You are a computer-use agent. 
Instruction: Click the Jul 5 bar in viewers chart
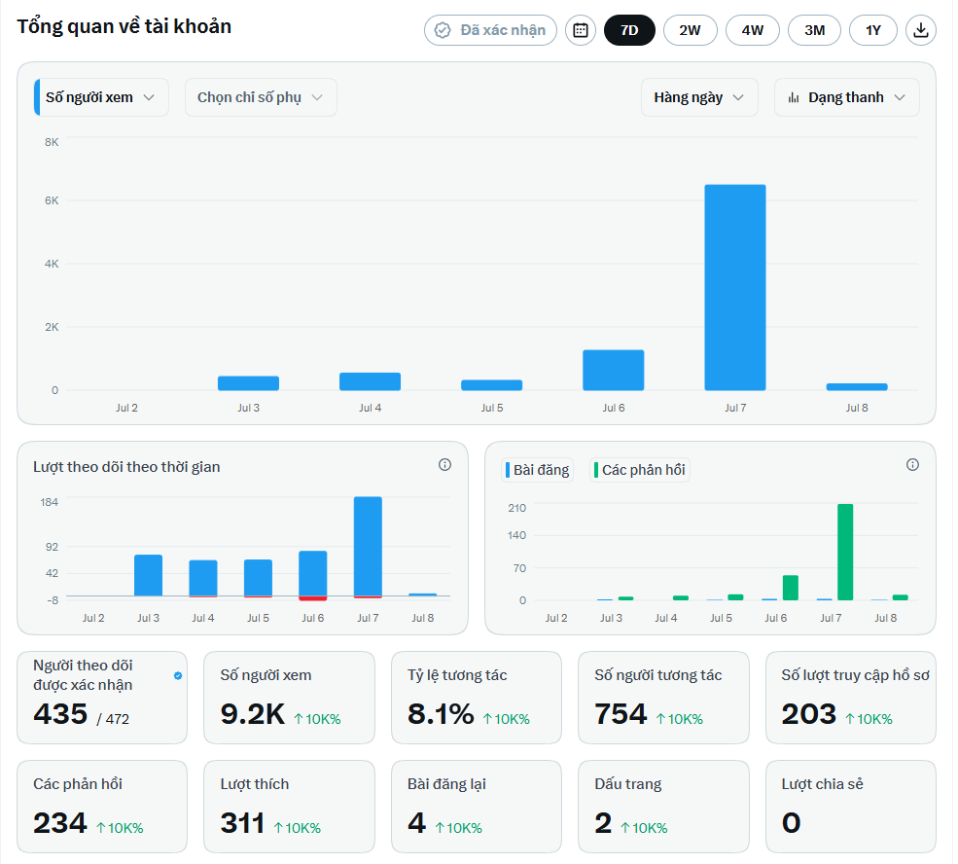[492, 385]
